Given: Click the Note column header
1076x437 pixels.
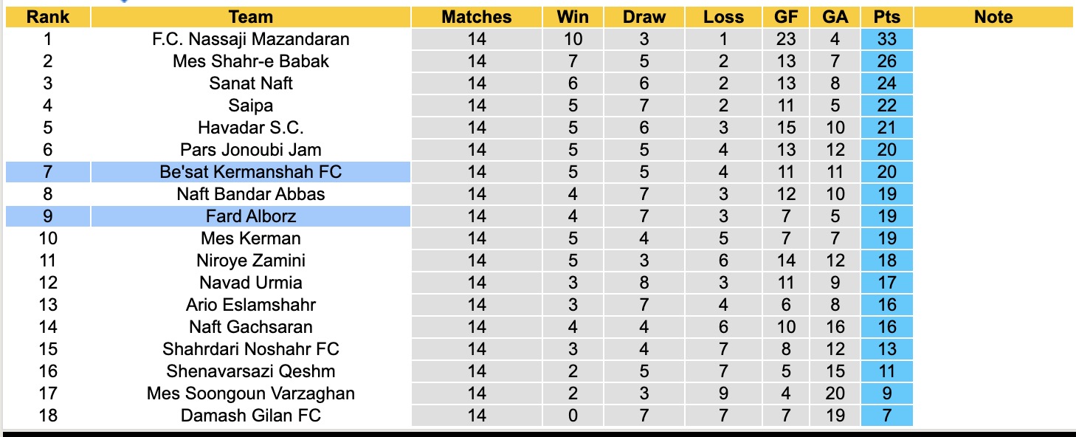Looking at the screenshot, I should tap(993, 17).
